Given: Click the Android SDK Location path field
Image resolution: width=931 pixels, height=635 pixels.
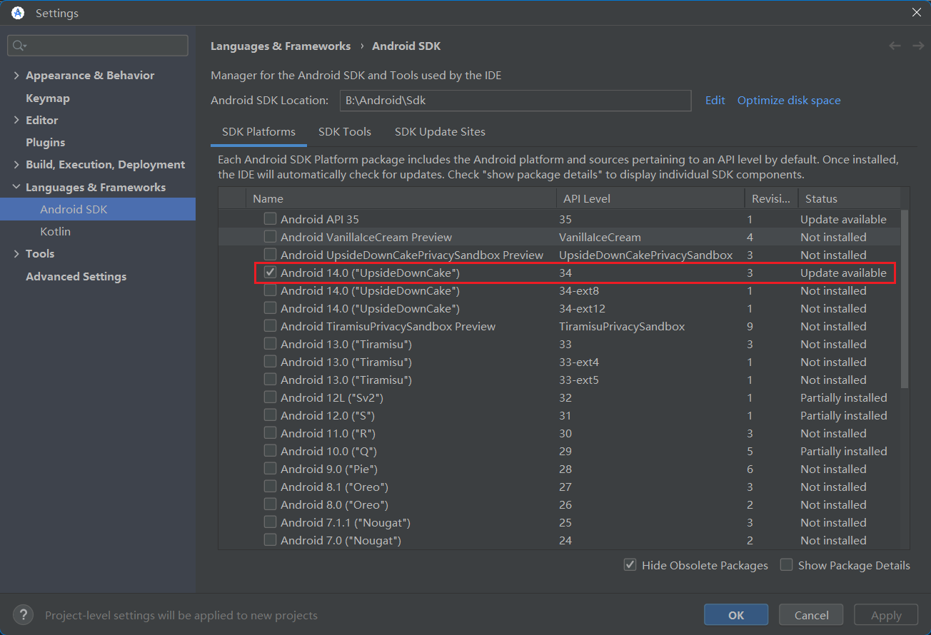Looking at the screenshot, I should pyautogui.click(x=515, y=101).
